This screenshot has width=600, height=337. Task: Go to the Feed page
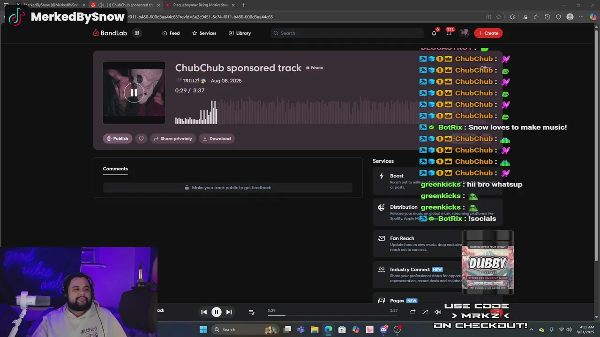tap(171, 33)
